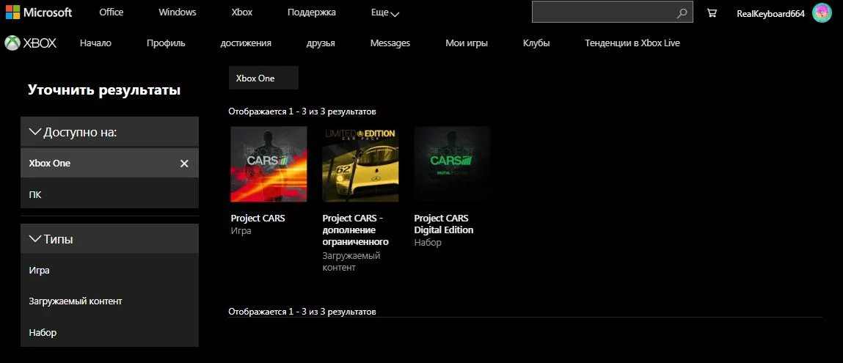Filter by Игра type

point(109,270)
